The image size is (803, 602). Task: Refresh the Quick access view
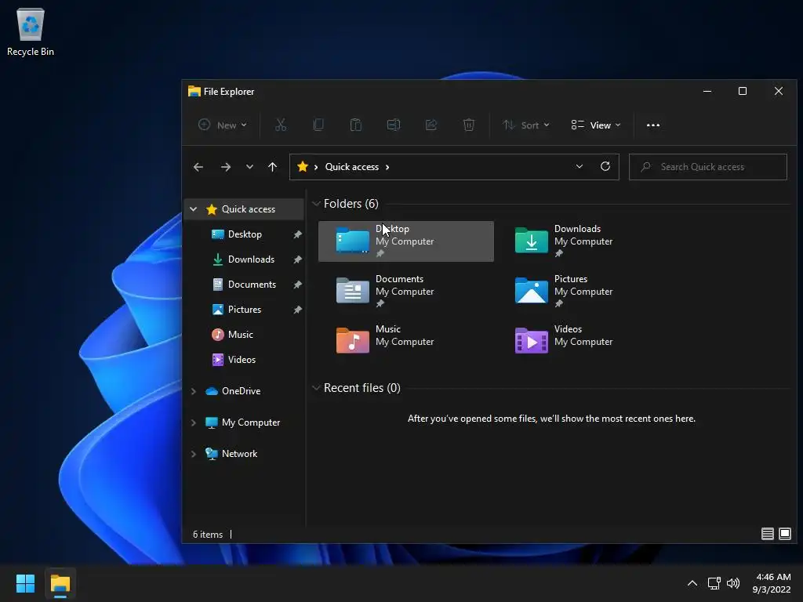click(x=605, y=166)
